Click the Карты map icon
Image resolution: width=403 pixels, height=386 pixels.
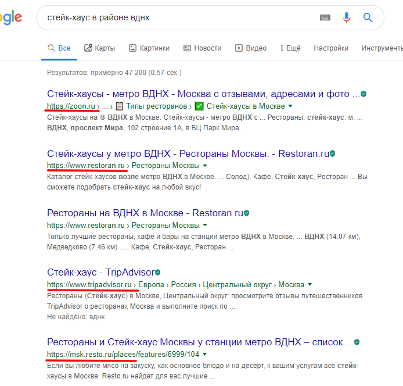click(x=88, y=48)
